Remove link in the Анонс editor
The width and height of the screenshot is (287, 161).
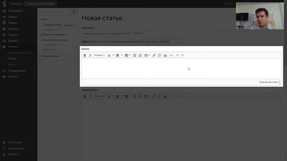[159, 55]
